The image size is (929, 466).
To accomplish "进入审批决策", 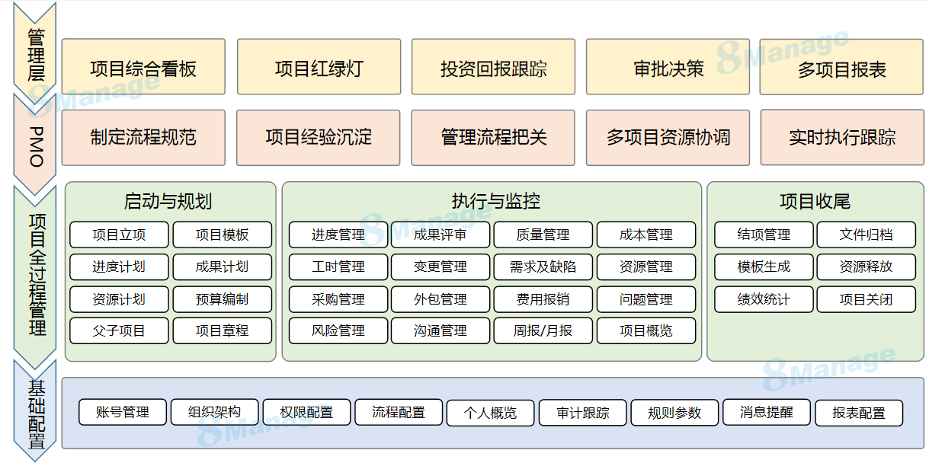I will pos(668,66).
